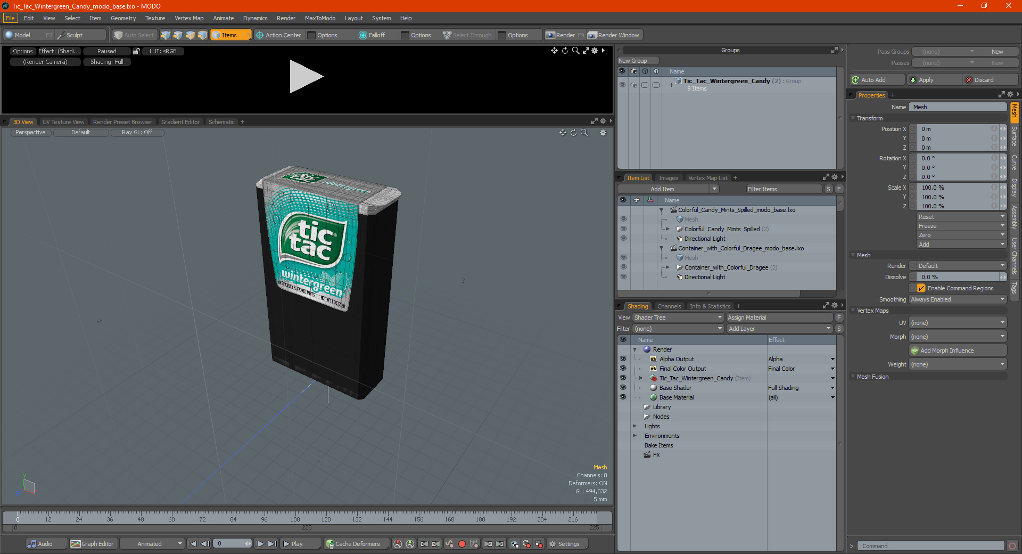1022x554 pixels.
Task: Switch to Polygons selection mode icon
Action: (190, 35)
